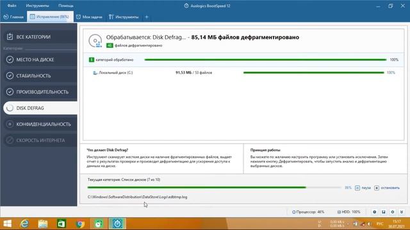Click the категорий обработано progress bar
Image resolution: width=410 pixels, height=230 pixels.
click(265, 59)
